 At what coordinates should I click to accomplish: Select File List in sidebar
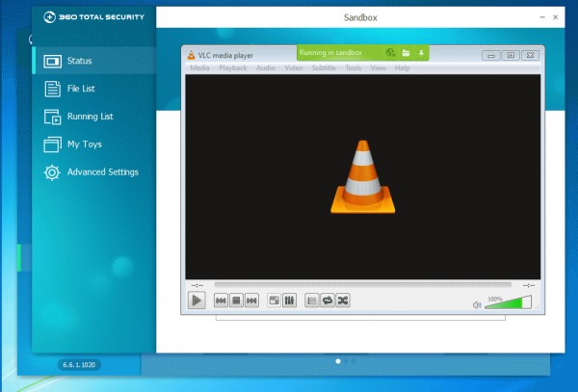point(81,89)
